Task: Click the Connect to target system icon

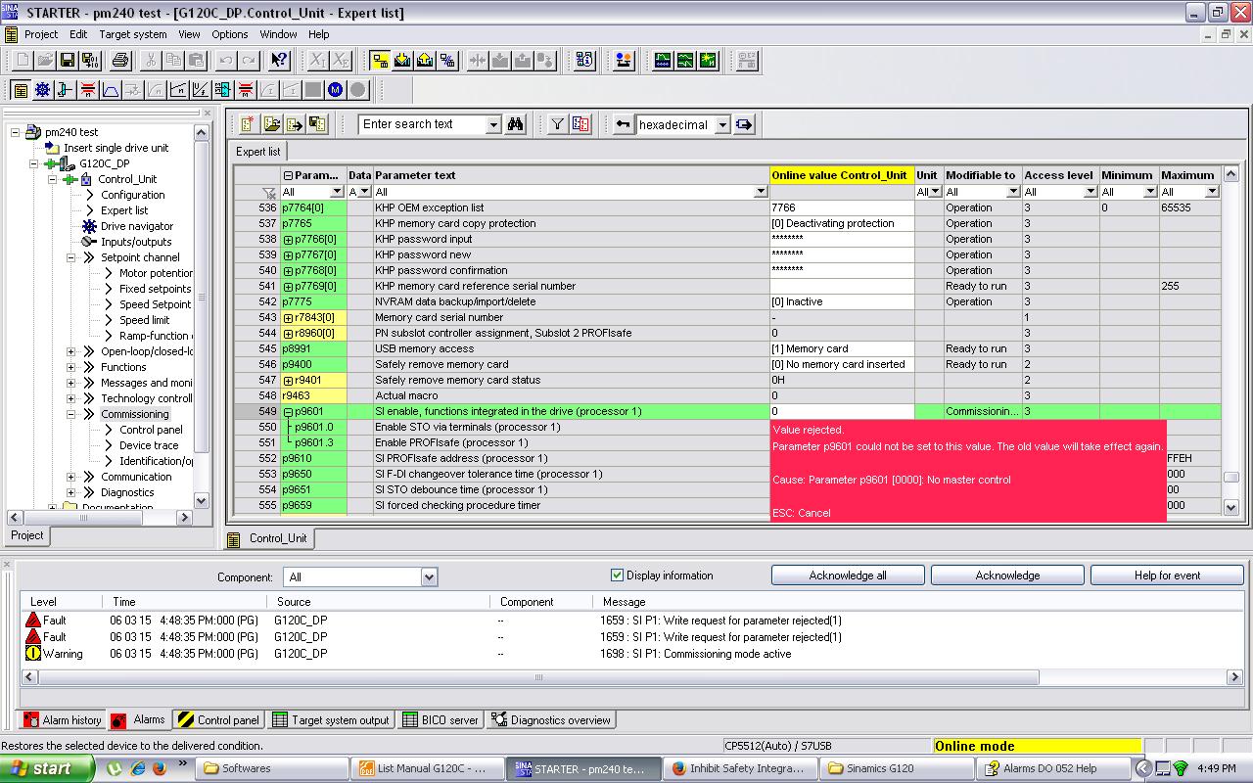Action: 380,61
